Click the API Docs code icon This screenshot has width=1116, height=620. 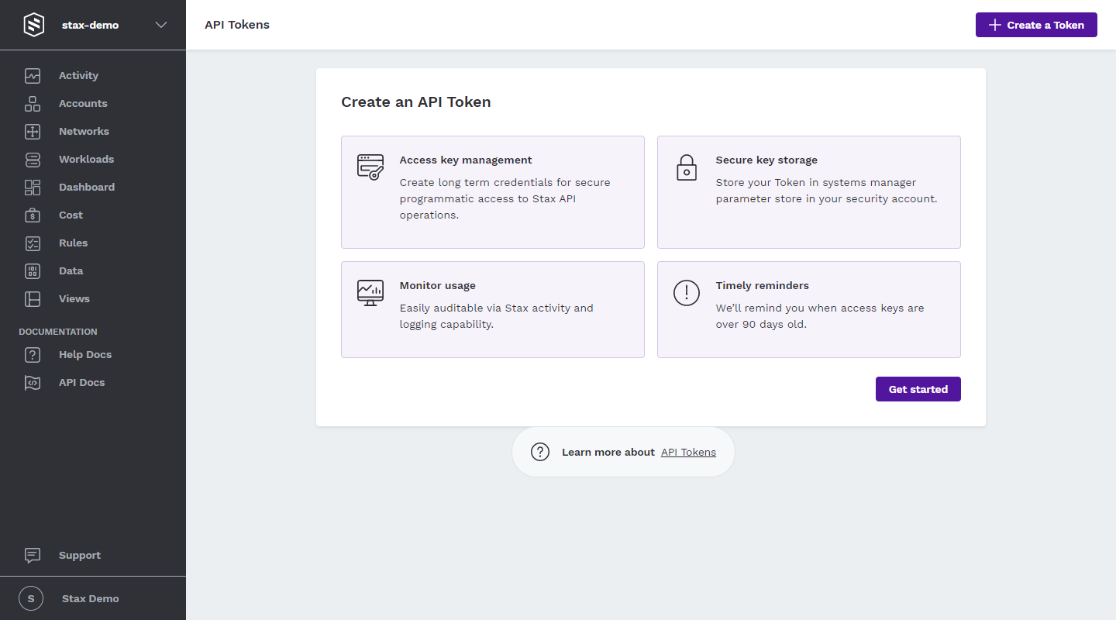[33, 383]
